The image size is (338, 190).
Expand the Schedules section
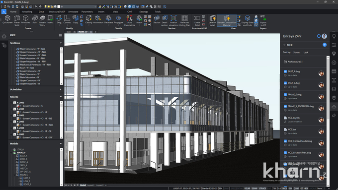(61, 89)
